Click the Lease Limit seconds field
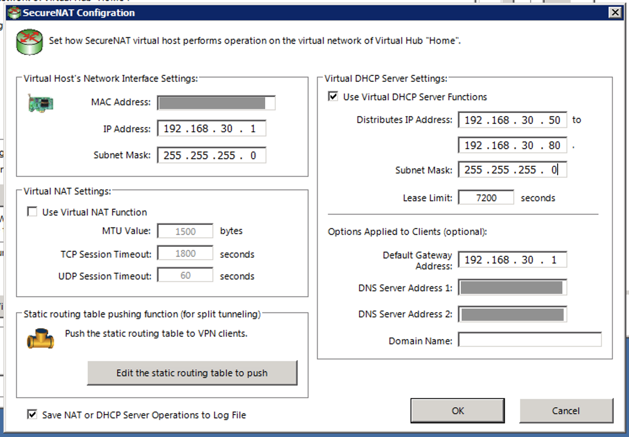This screenshot has height=437, width=629. click(x=486, y=197)
